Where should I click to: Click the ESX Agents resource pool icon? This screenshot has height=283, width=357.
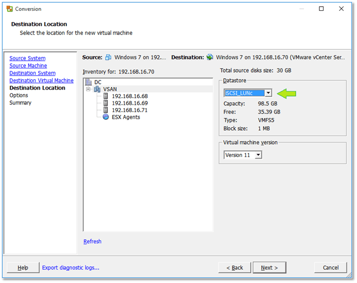click(x=106, y=117)
